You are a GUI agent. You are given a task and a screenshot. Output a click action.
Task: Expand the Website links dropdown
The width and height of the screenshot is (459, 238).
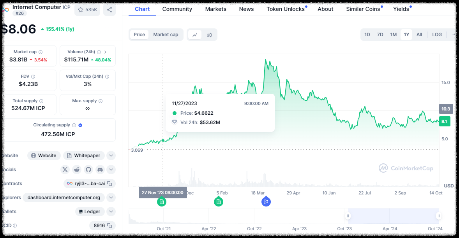(x=111, y=156)
